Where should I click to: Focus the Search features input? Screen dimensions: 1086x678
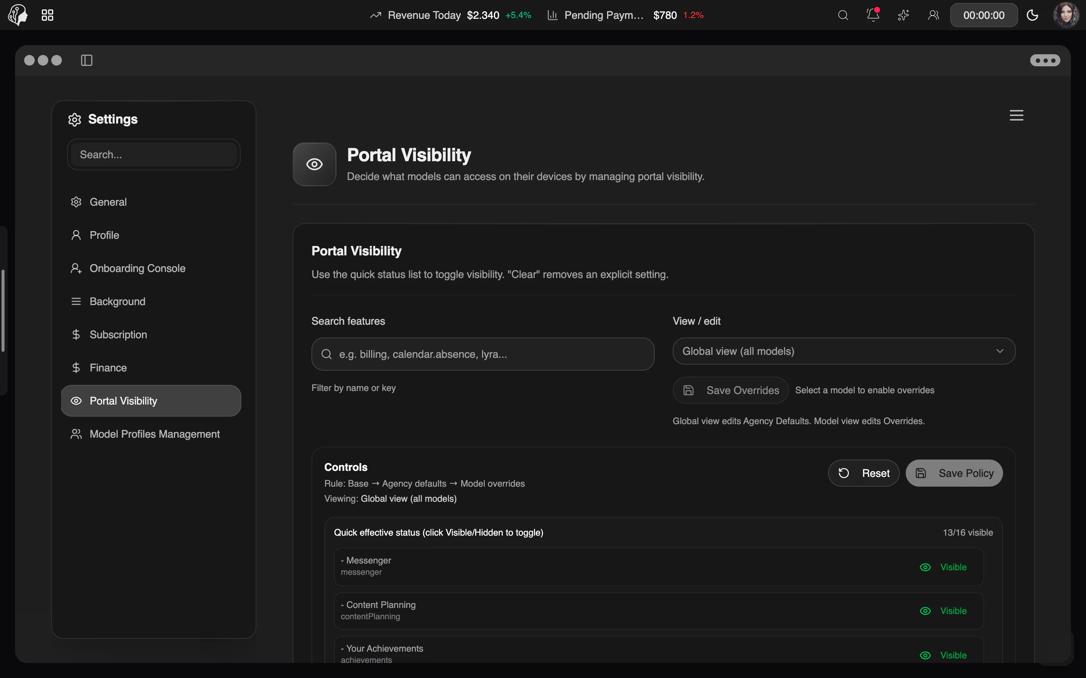point(483,354)
